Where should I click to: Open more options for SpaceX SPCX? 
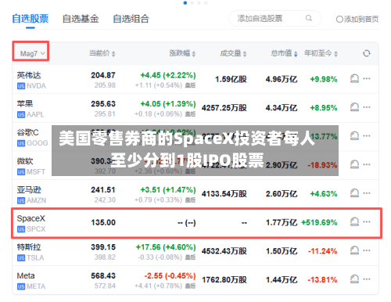(x=367, y=222)
